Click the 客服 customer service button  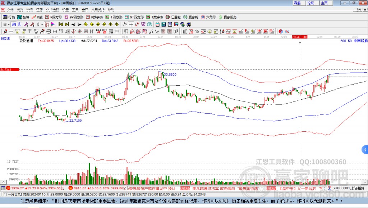pos(297,3)
